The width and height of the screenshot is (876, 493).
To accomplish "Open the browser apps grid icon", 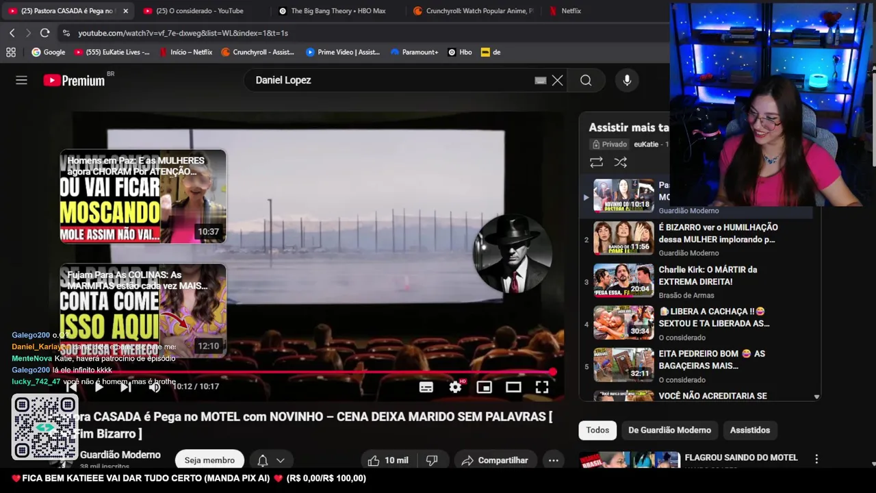I will [11, 52].
